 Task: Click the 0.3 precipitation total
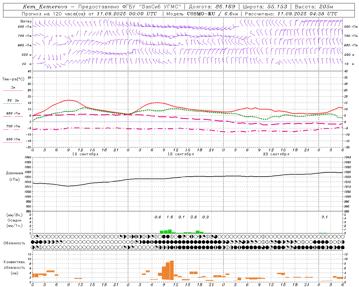[206, 217]
